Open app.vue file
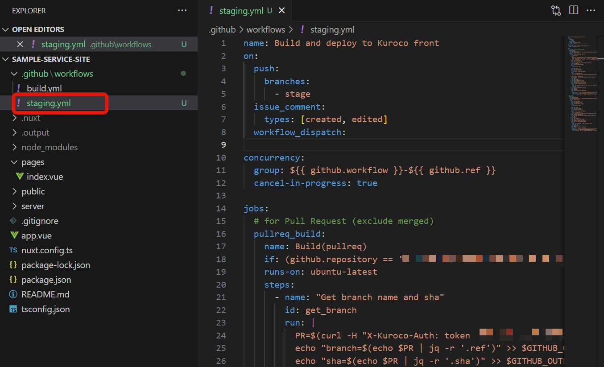The height and width of the screenshot is (367, 604). click(x=37, y=235)
